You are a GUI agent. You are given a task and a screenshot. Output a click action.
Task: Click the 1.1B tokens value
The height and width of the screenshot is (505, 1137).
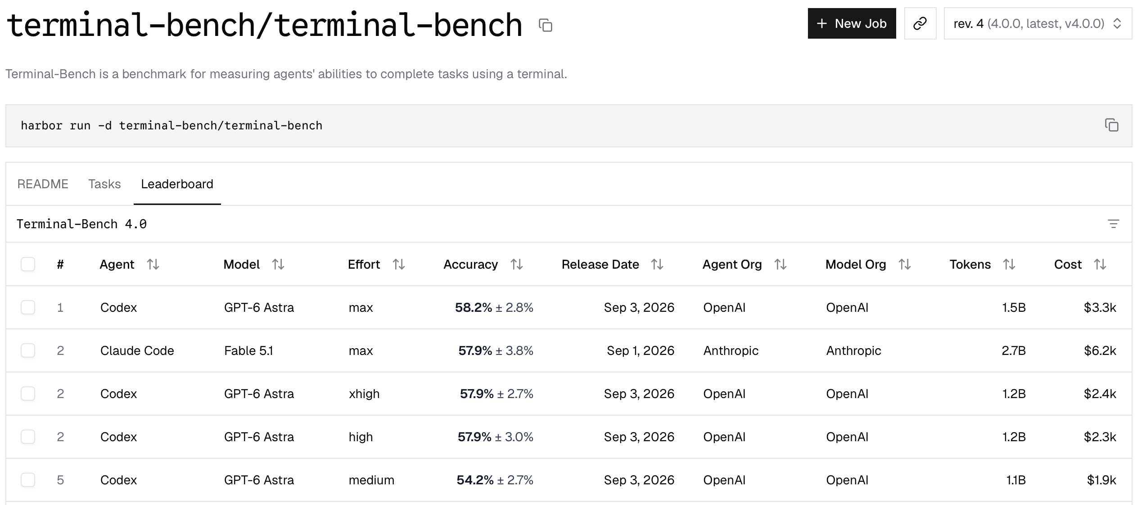point(1016,480)
